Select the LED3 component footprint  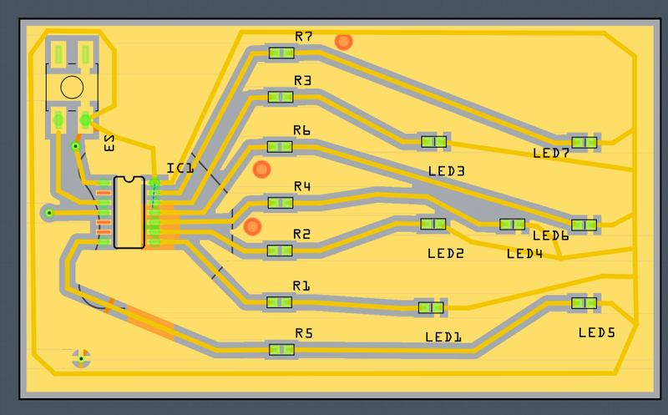click(x=433, y=141)
